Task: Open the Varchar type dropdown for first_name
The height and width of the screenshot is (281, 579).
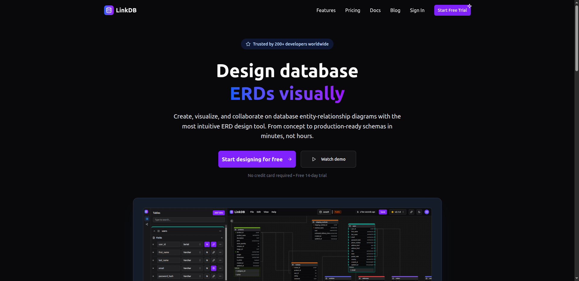Action: 192,252
